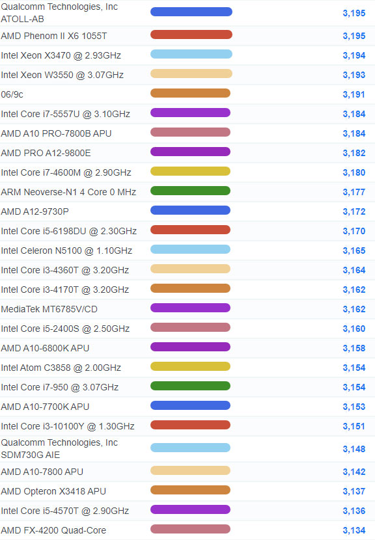Click the 3,151 score value
Screen dimensions: 375x540
point(354,426)
